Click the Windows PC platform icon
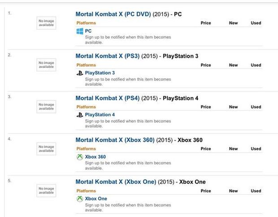 tap(80, 31)
